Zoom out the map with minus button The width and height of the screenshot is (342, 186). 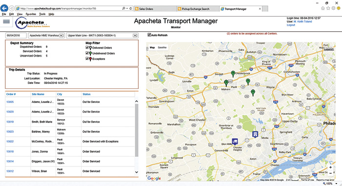pyautogui.click(x=330, y=173)
